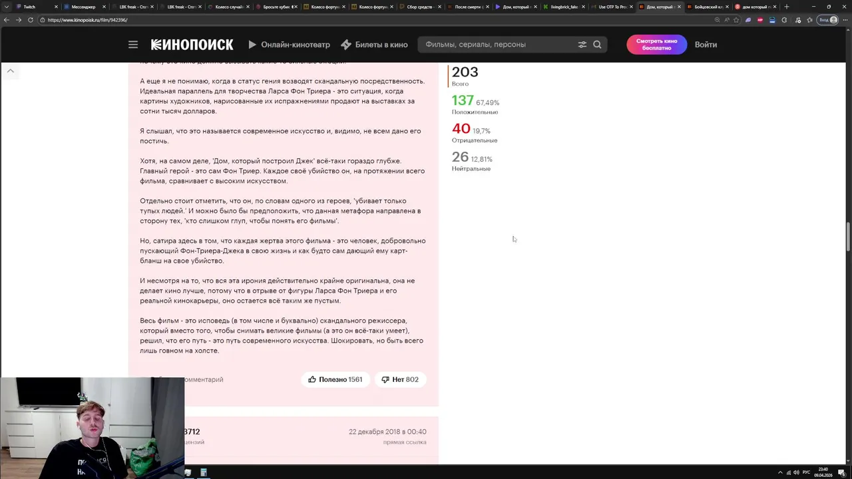Viewport: 852px width, 479px height.
Task: Open a new browser tab
Action: coord(786,7)
